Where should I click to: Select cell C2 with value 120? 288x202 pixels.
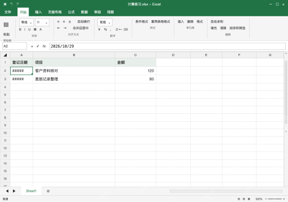[x=136, y=71]
